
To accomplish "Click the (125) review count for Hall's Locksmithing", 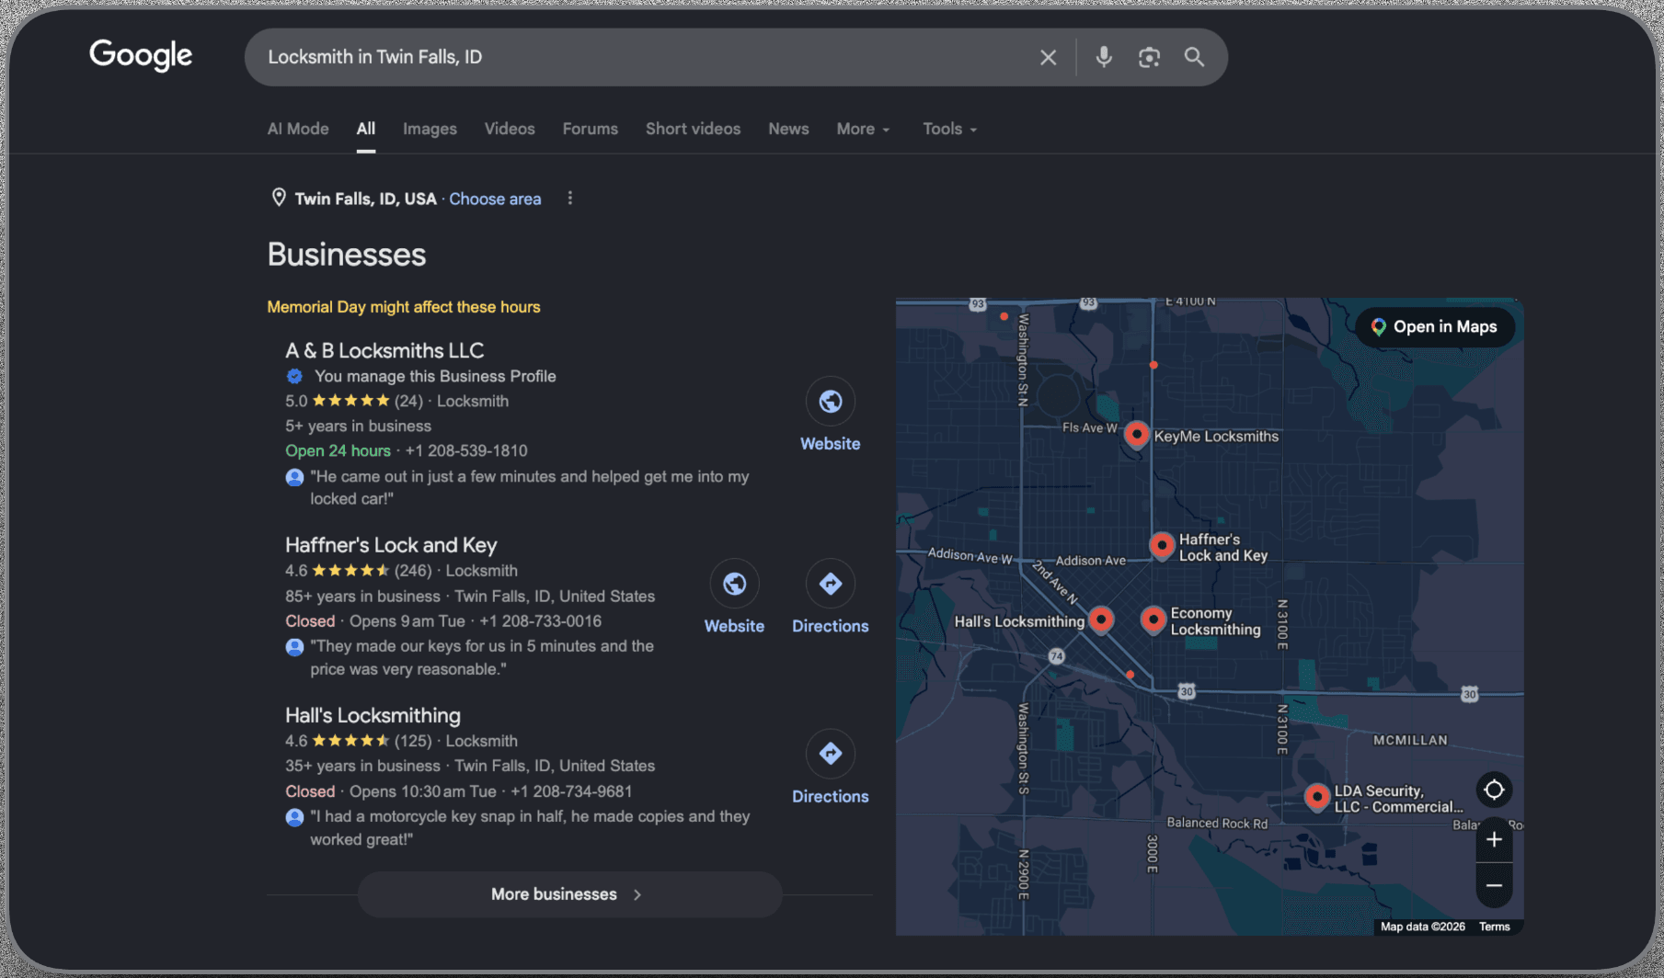I will tap(413, 741).
